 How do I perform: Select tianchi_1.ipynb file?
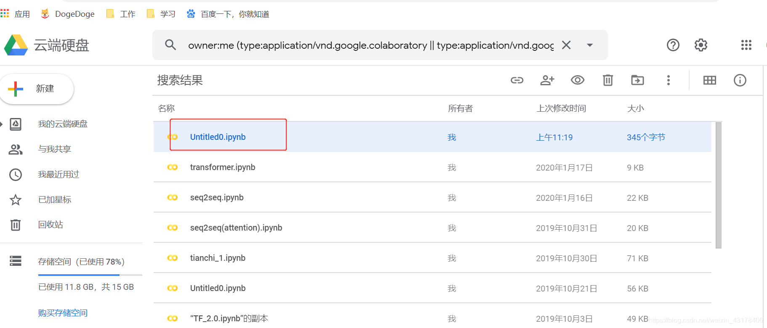click(432, 258)
